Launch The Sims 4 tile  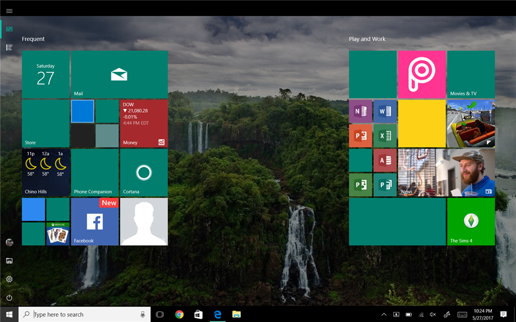tap(471, 221)
